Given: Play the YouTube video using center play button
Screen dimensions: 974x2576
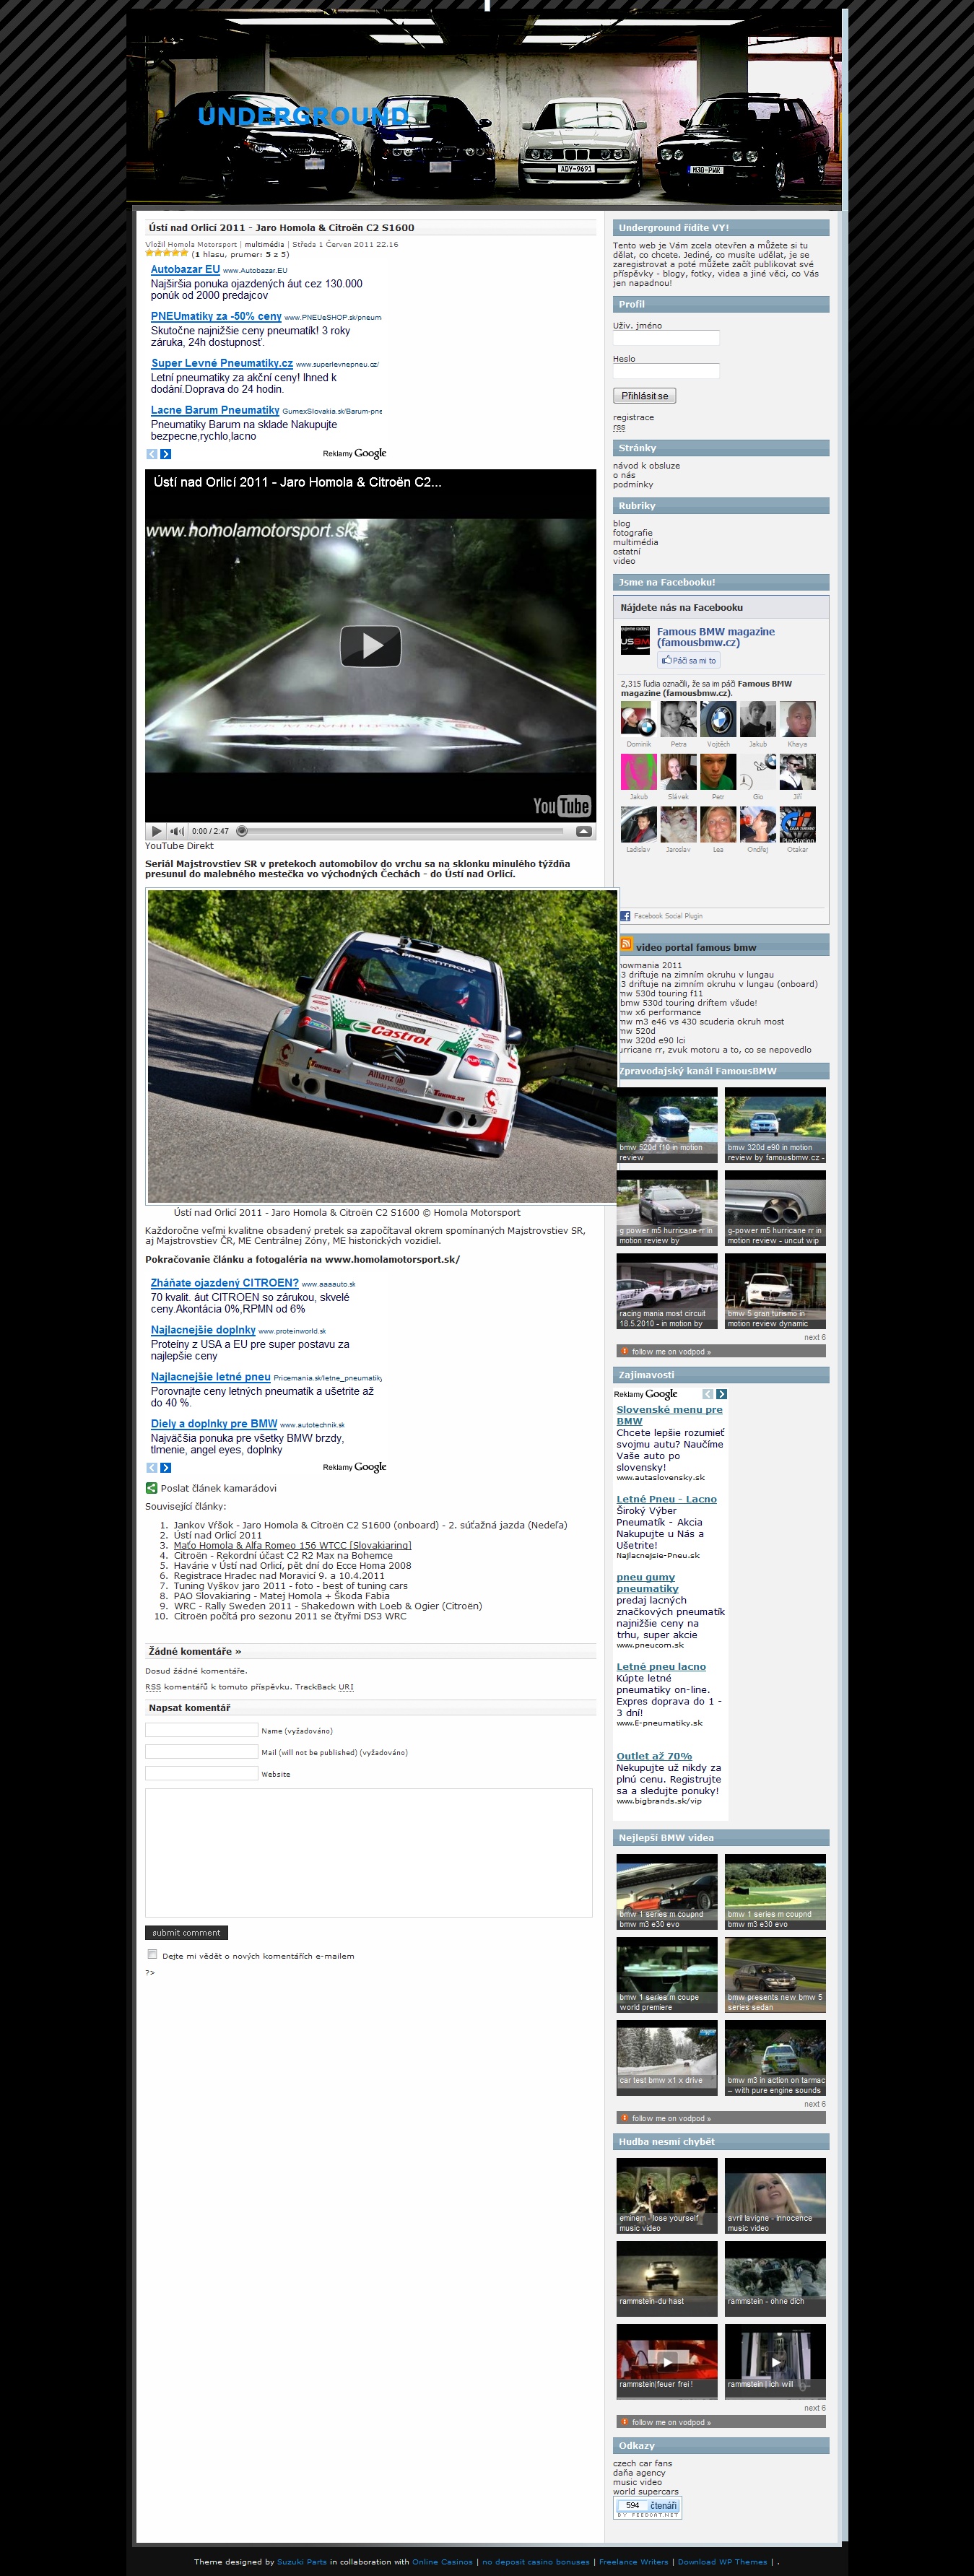Looking at the screenshot, I should click(x=371, y=646).
